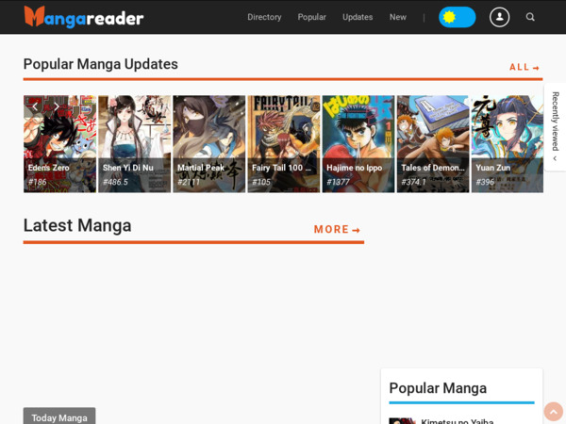Toggle the light/dark mode switch

pyautogui.click(x=457, y=17)
